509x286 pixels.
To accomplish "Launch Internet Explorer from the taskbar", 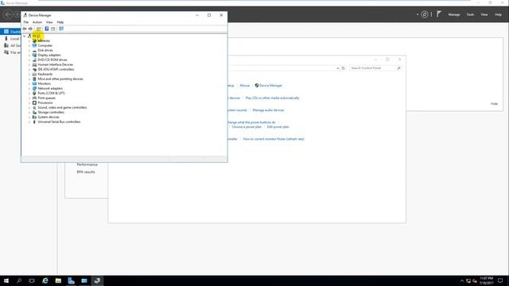I will coord(45,280).
